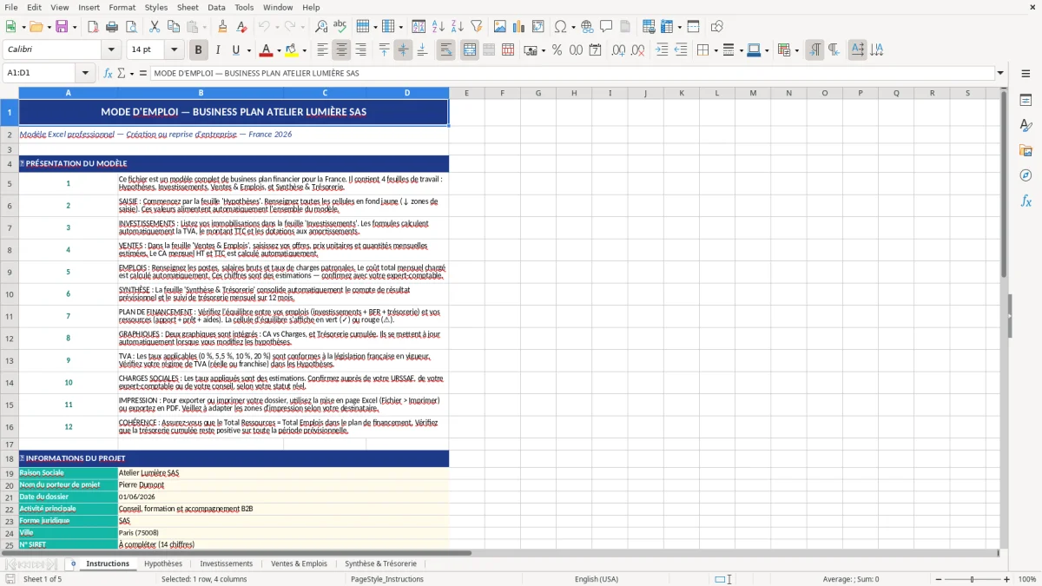Export directly as PDF
Screen dimensions: 1042x586
[92, 27]
